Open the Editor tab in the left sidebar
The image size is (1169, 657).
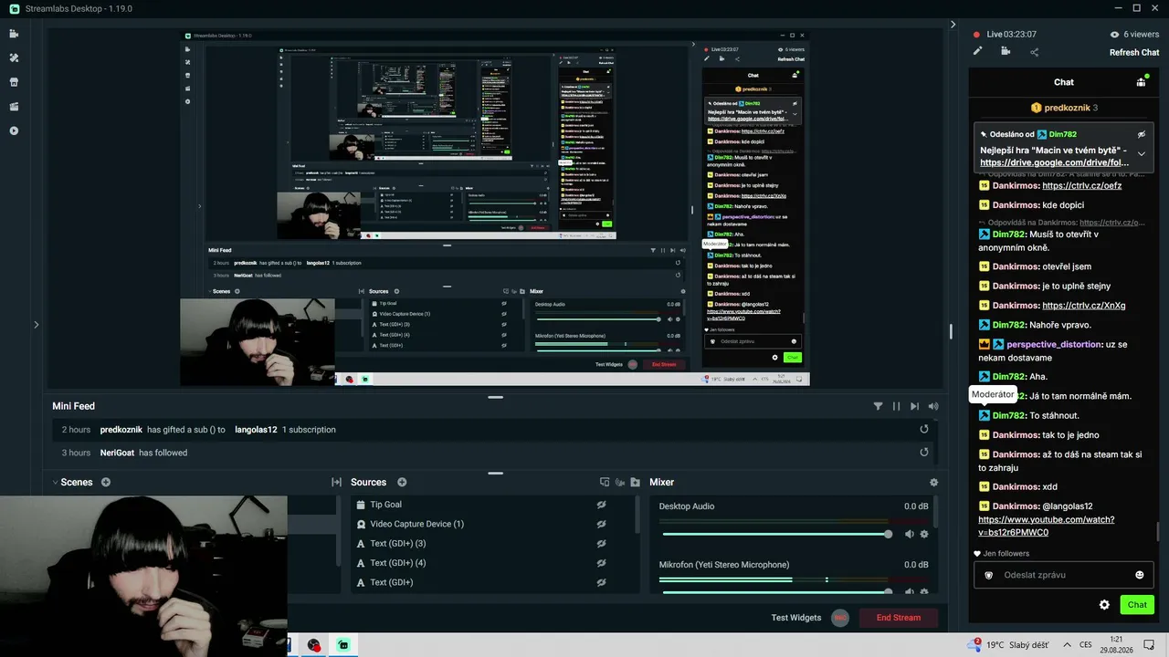tap(14, 34)
